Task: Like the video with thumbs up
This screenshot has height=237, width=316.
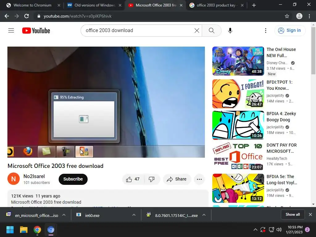Action: (x=133, y=179)
